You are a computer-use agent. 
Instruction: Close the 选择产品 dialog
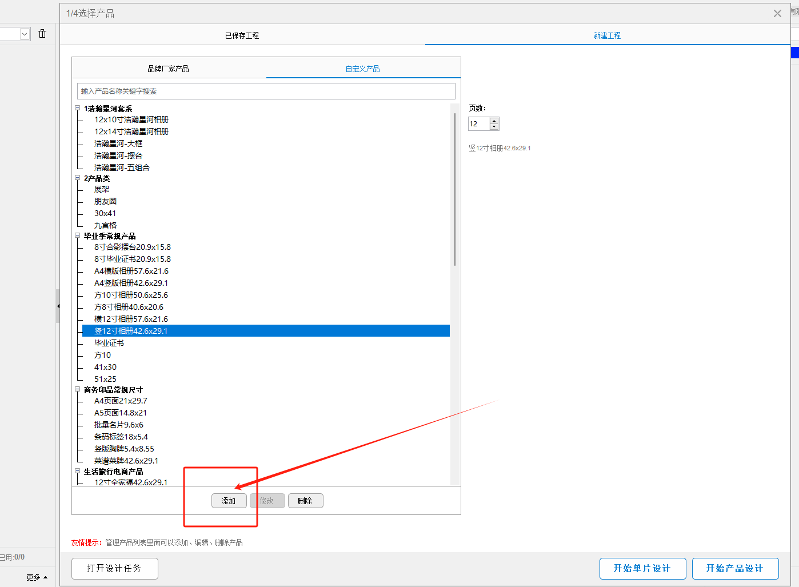point(777,13)
